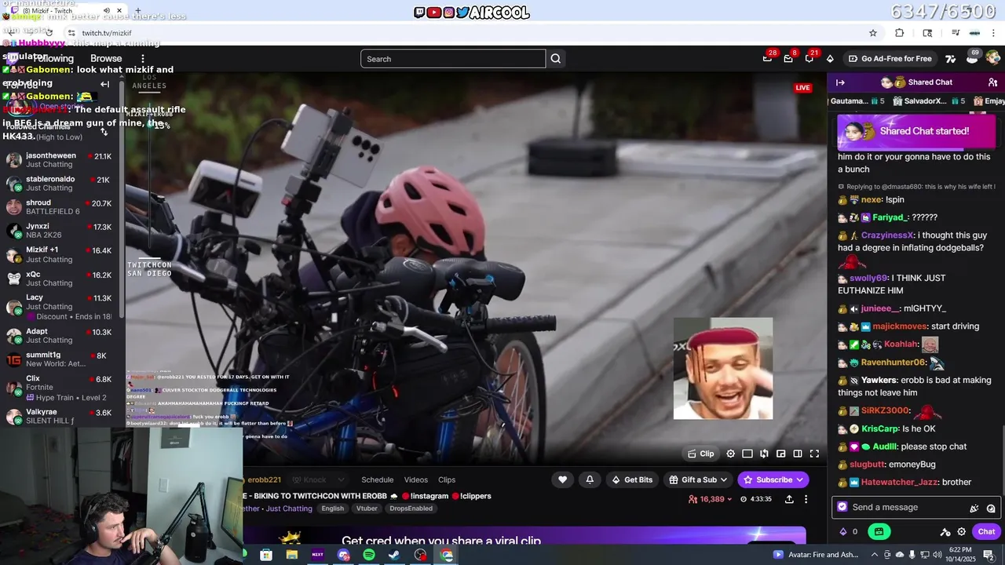
Task: Expand the 16,389 viewer count dropdown
Action: click(x=710, y=499)
